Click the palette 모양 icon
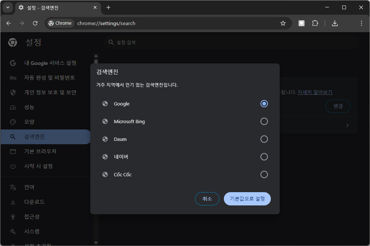370x246 pixels. pos(13,122)
